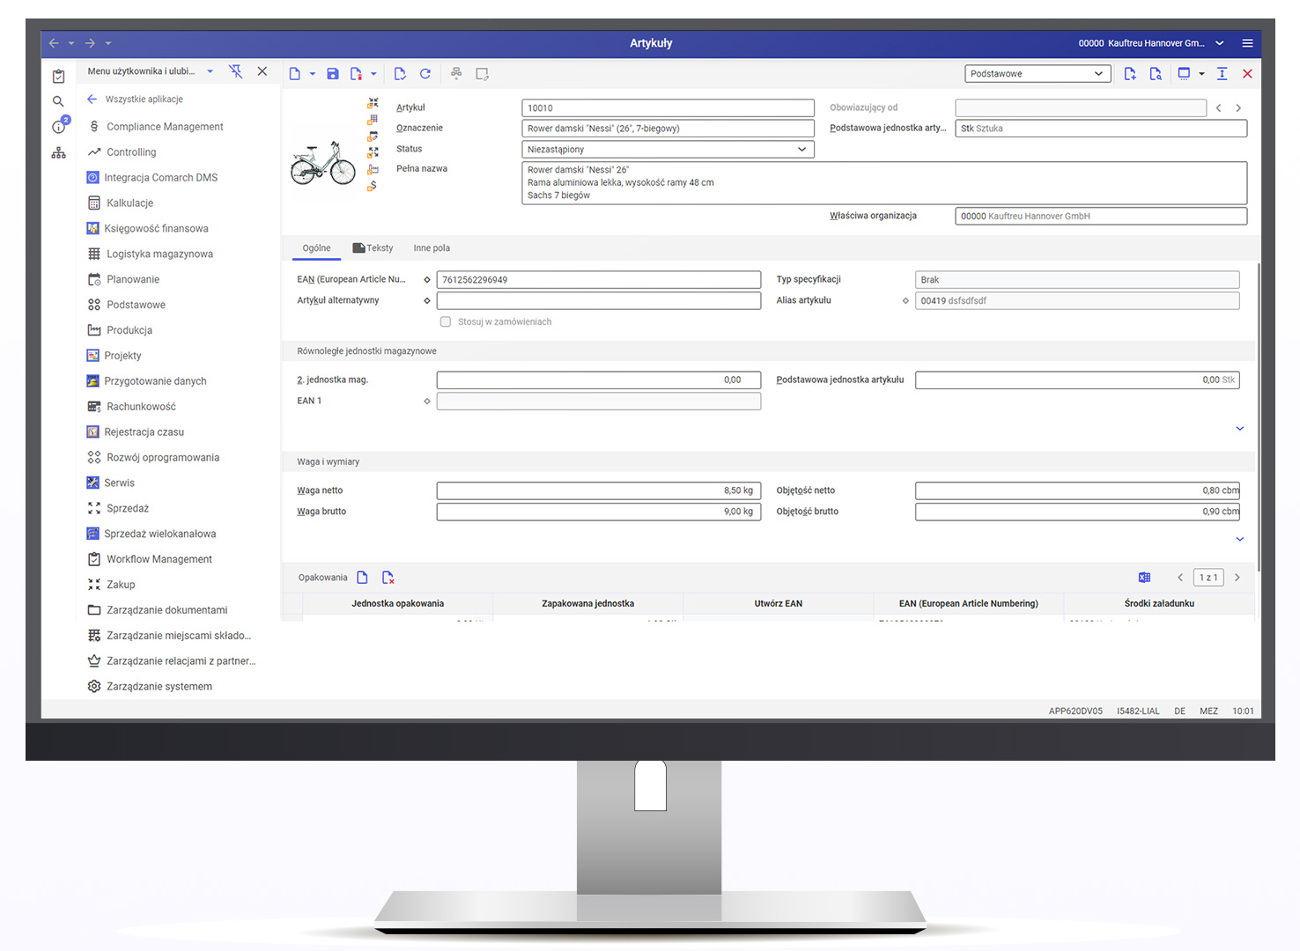Go to previous page of Opakowania table
Viewport: 1300px width, 951px height.
pyautogui.click(x=1180, y=578)
